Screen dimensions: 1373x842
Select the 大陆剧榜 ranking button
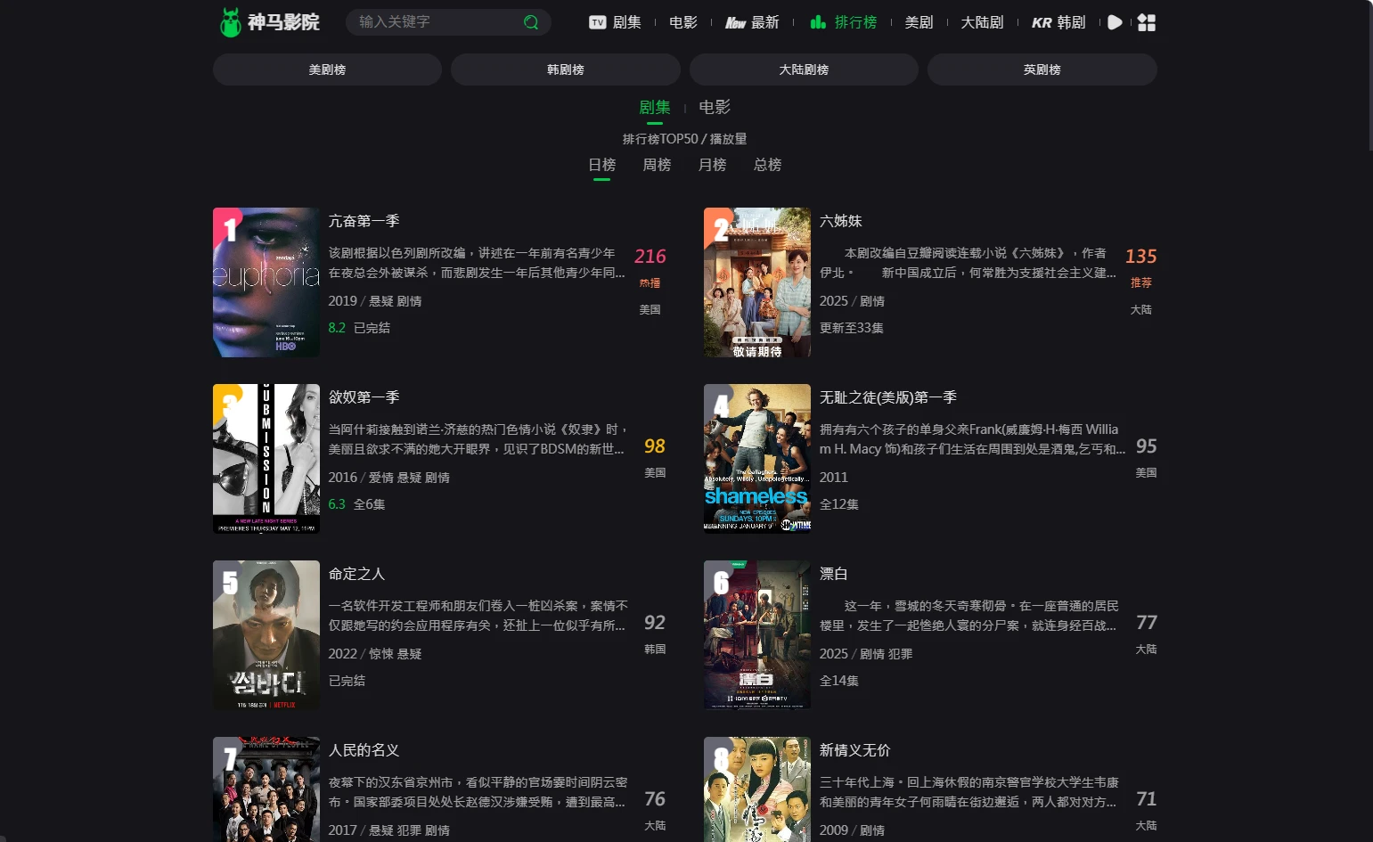coord(804,69)
